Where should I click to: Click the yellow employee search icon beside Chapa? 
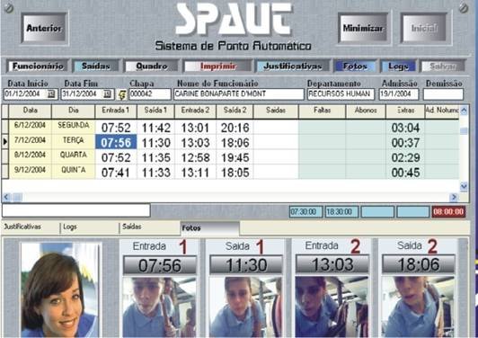[x=121, y=94]
